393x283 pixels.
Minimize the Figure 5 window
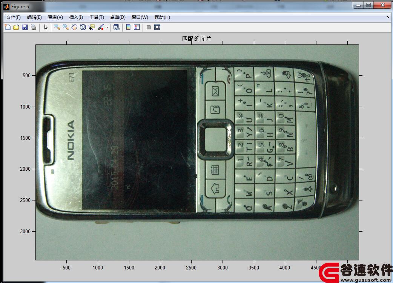(x=358, y=5)
